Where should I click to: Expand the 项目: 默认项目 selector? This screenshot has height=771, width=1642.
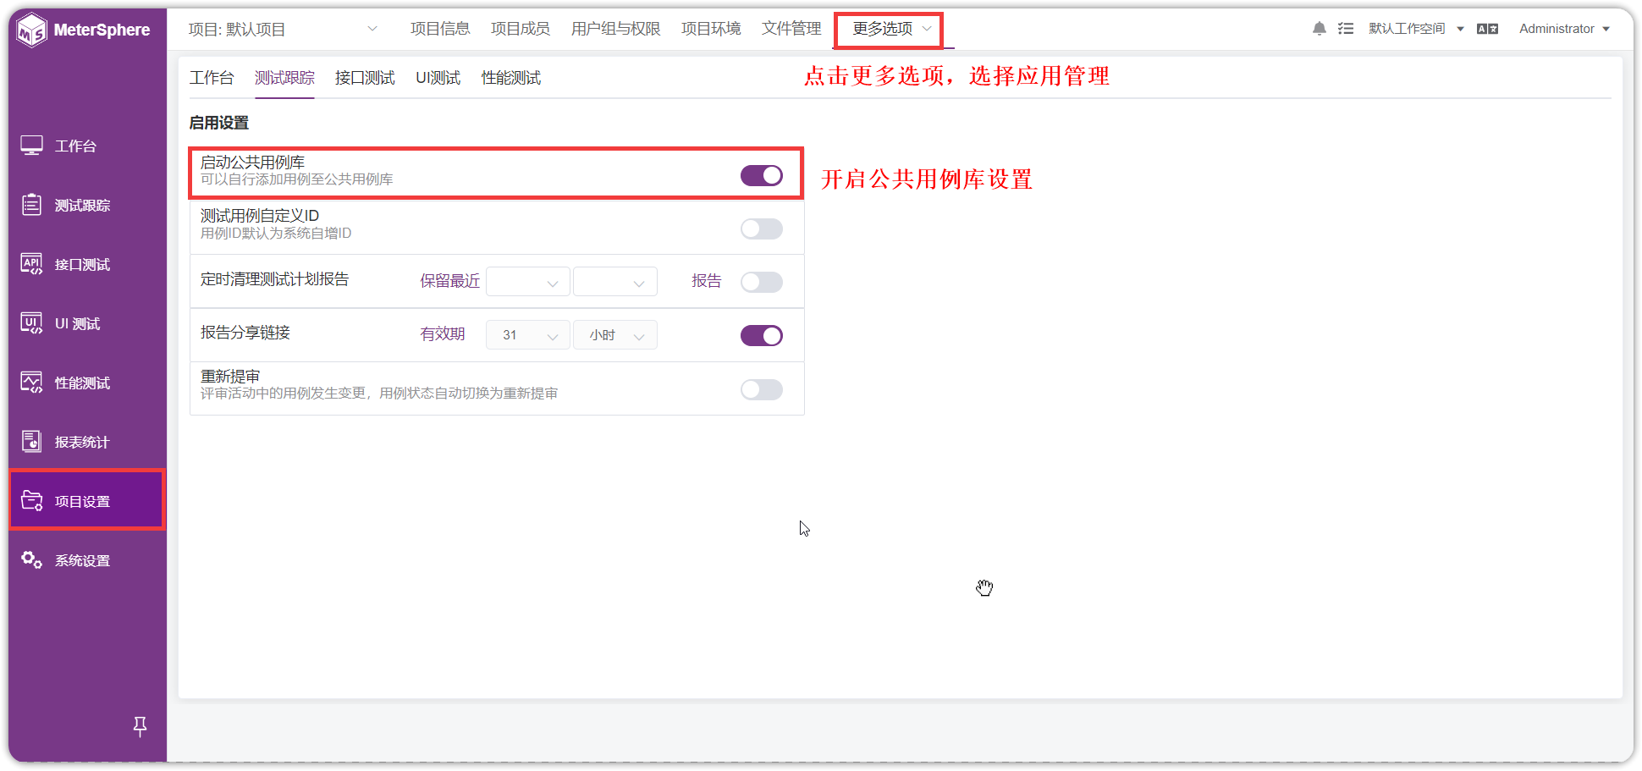283,29
